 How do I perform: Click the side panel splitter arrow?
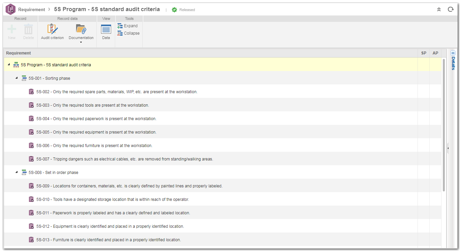pos(448,148)
